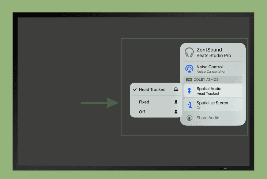267x179 pixels.
Task: Click the On status under Spatialize Stereo
Action: (199, 108)
